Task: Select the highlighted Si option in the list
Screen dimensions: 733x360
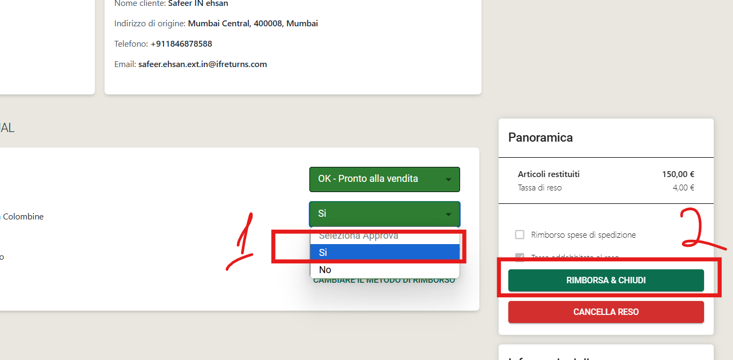Action: (x=384, y=252)
